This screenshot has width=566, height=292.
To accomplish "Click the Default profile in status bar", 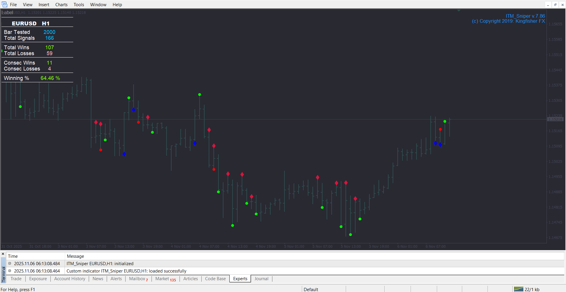I will click(x=311, y=289).
